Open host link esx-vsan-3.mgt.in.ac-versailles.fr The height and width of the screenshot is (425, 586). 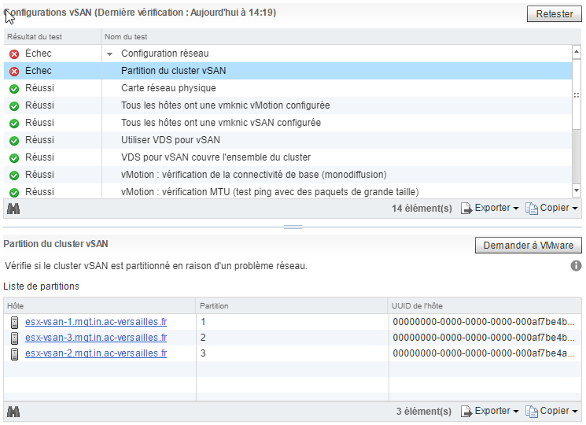pyautogui.click(x=96, y=338)
